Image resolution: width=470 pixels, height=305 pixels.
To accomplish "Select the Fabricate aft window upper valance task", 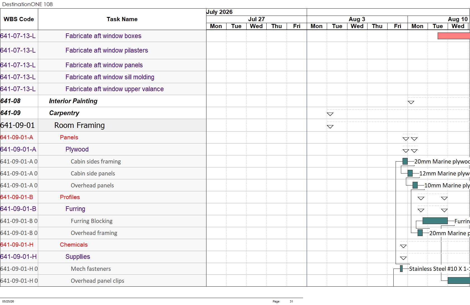I will [x=115, y=89].
